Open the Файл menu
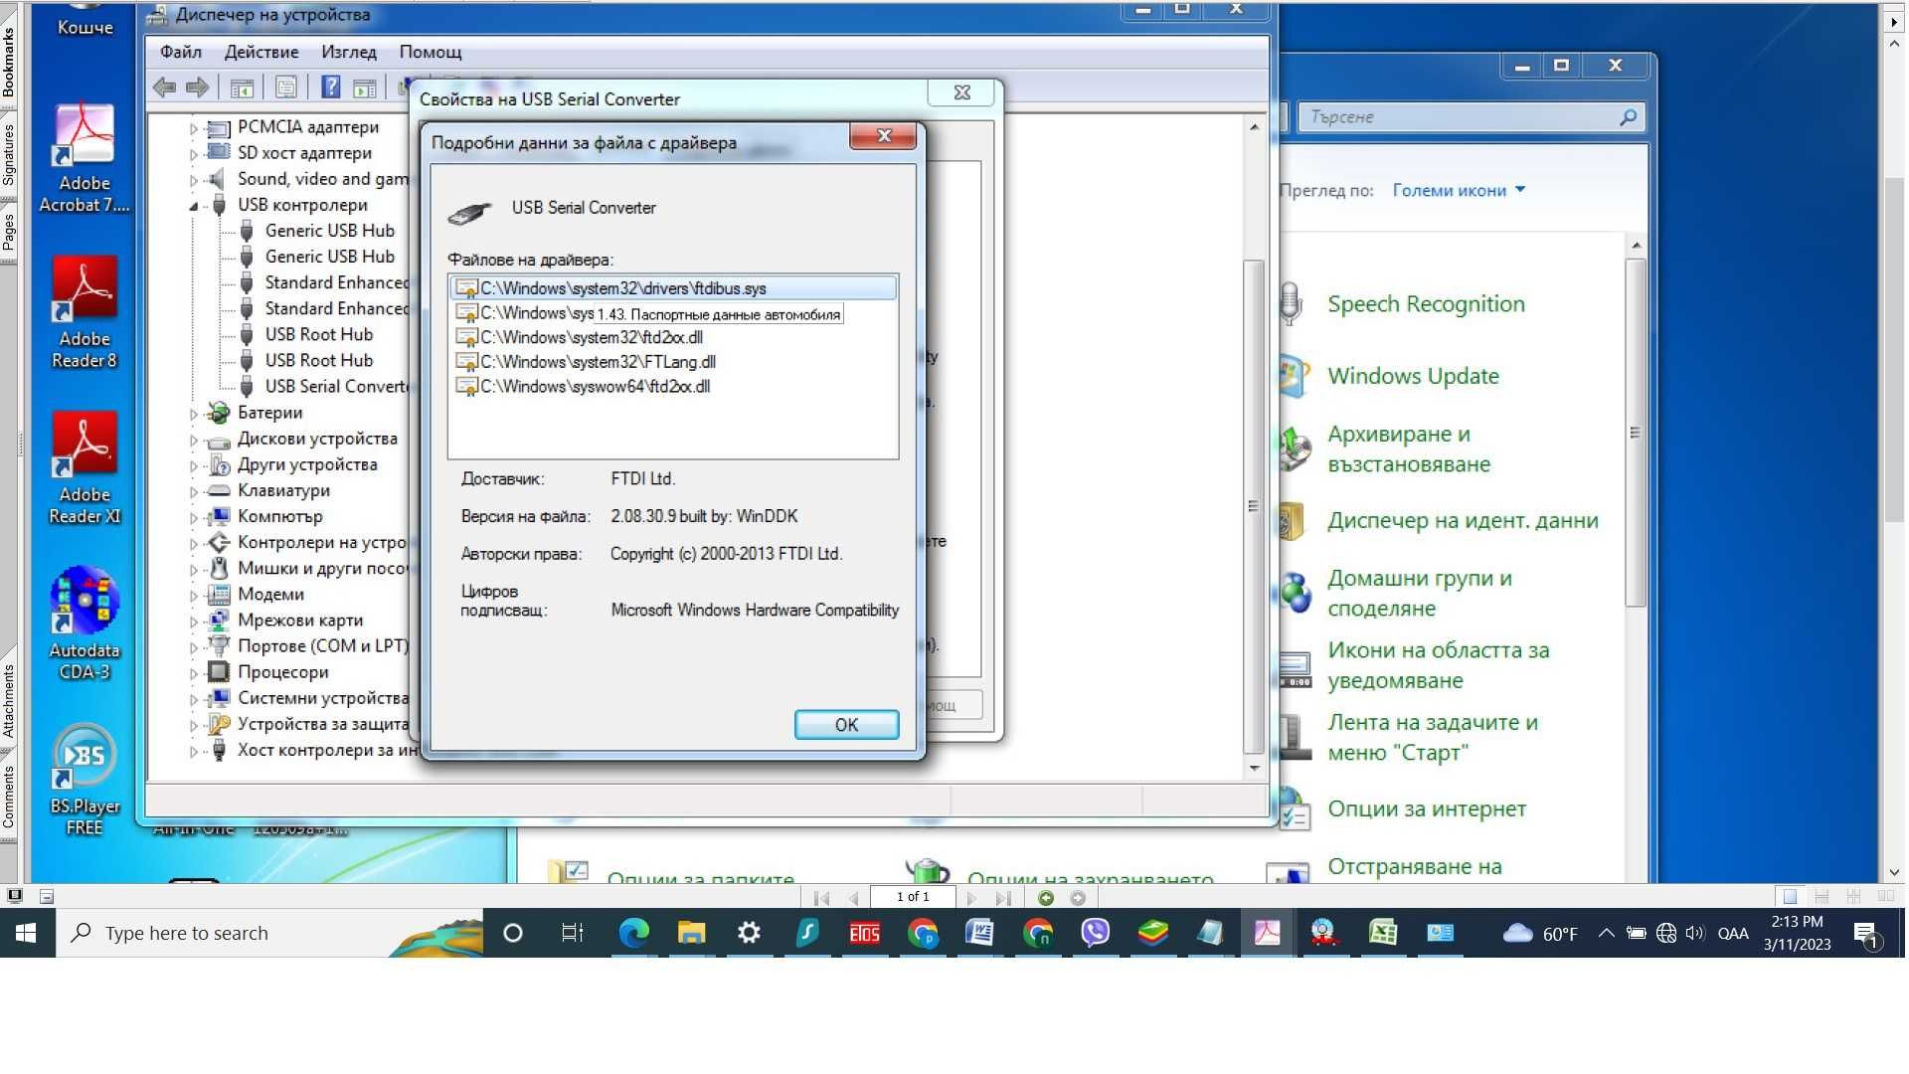The height and width of the screenshot is (1074, 1909). (x=181, y=52)
